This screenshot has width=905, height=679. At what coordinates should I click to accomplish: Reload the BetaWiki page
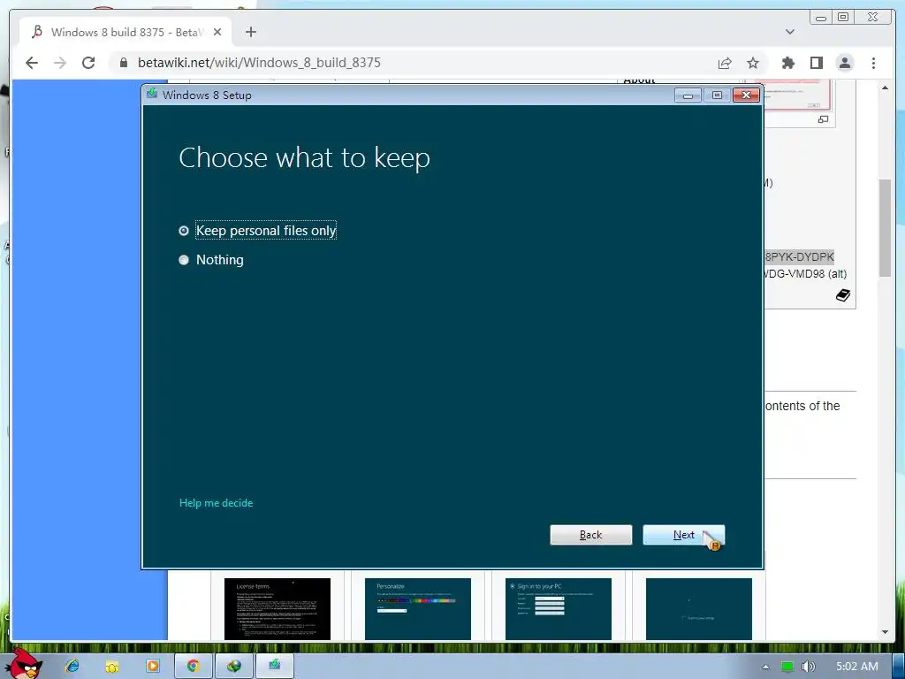tap(88, 63)
